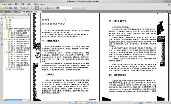The width and height of the screenshot is (171, 104).
Task: Open the page number dropdown
Action: 87,103
